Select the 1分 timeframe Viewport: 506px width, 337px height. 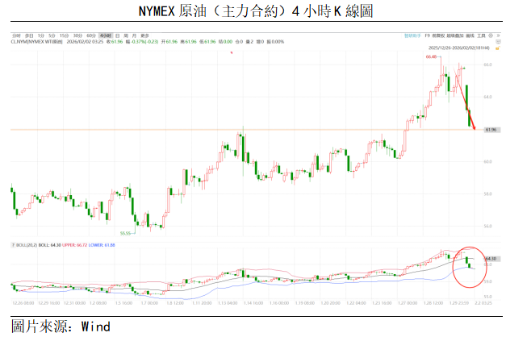[41, 35]
